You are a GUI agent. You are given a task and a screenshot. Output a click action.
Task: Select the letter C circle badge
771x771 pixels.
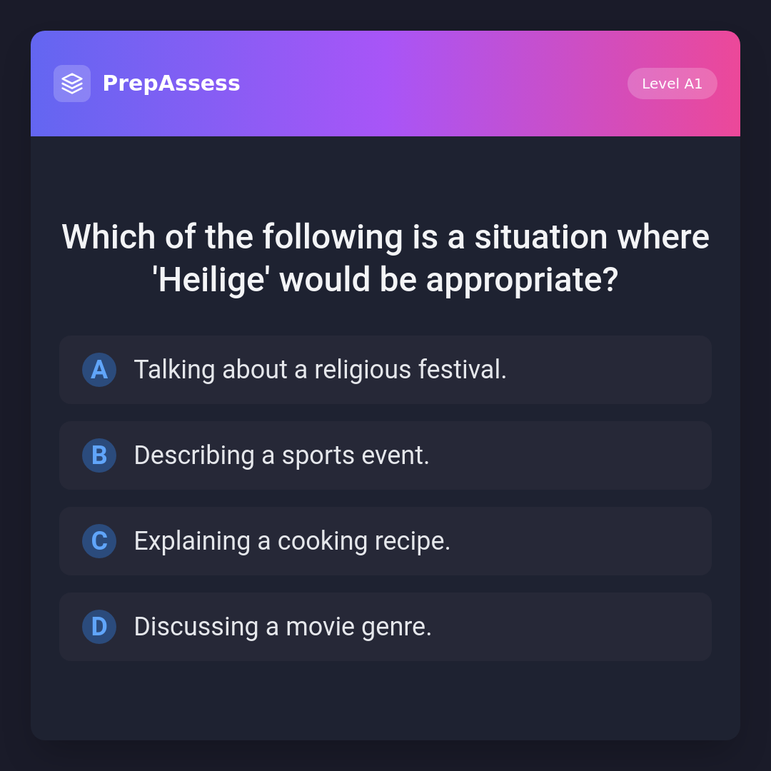(99, 541)
